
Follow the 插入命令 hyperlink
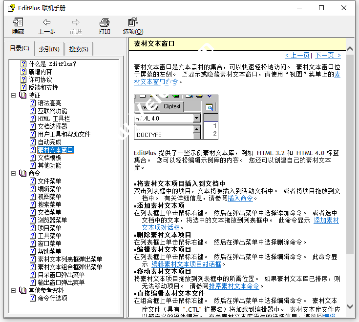240,198
